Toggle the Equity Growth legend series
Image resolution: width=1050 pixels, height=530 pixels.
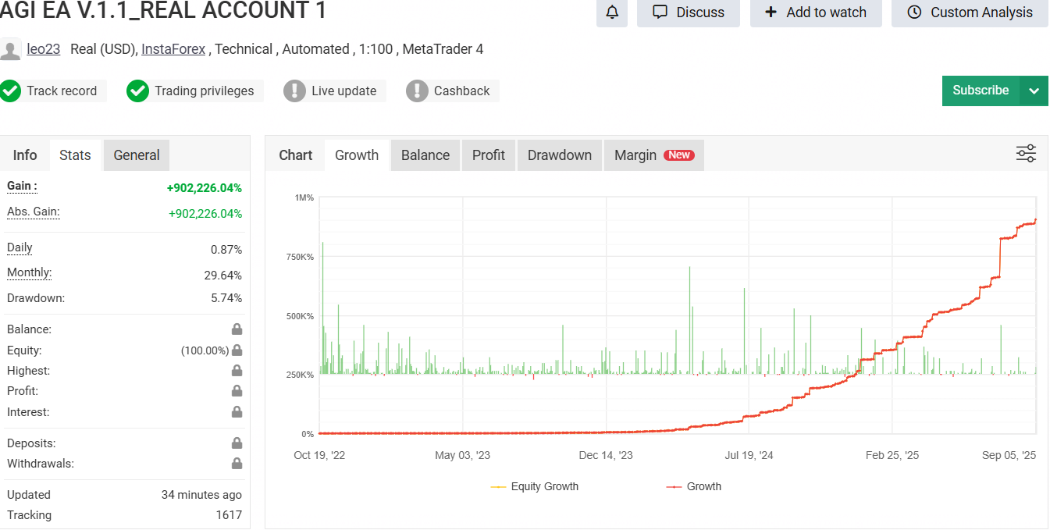[535, 486]
